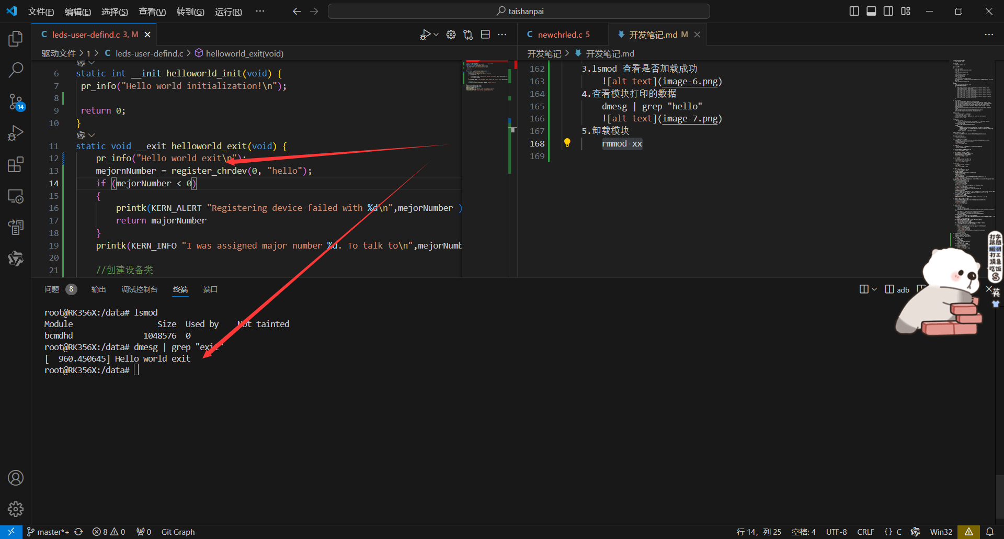Open the Manage gear settings icon
Screen dimensions: 1004x539
(16, 509)
